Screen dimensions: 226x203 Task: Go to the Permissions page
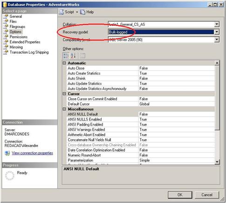click(19, 37)
